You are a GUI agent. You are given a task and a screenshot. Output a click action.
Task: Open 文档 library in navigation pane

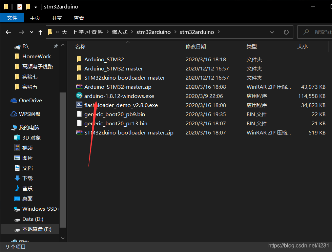pos(27,168)
